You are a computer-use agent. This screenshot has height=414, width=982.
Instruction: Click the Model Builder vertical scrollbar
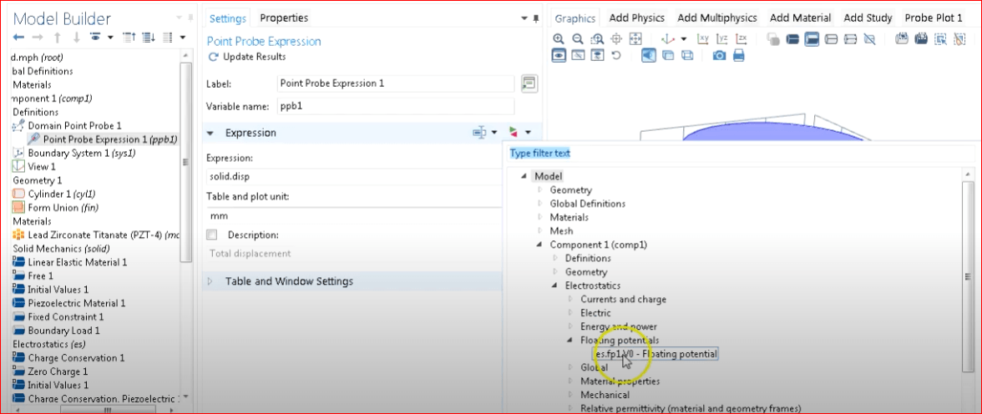click(x=185, y=163)
